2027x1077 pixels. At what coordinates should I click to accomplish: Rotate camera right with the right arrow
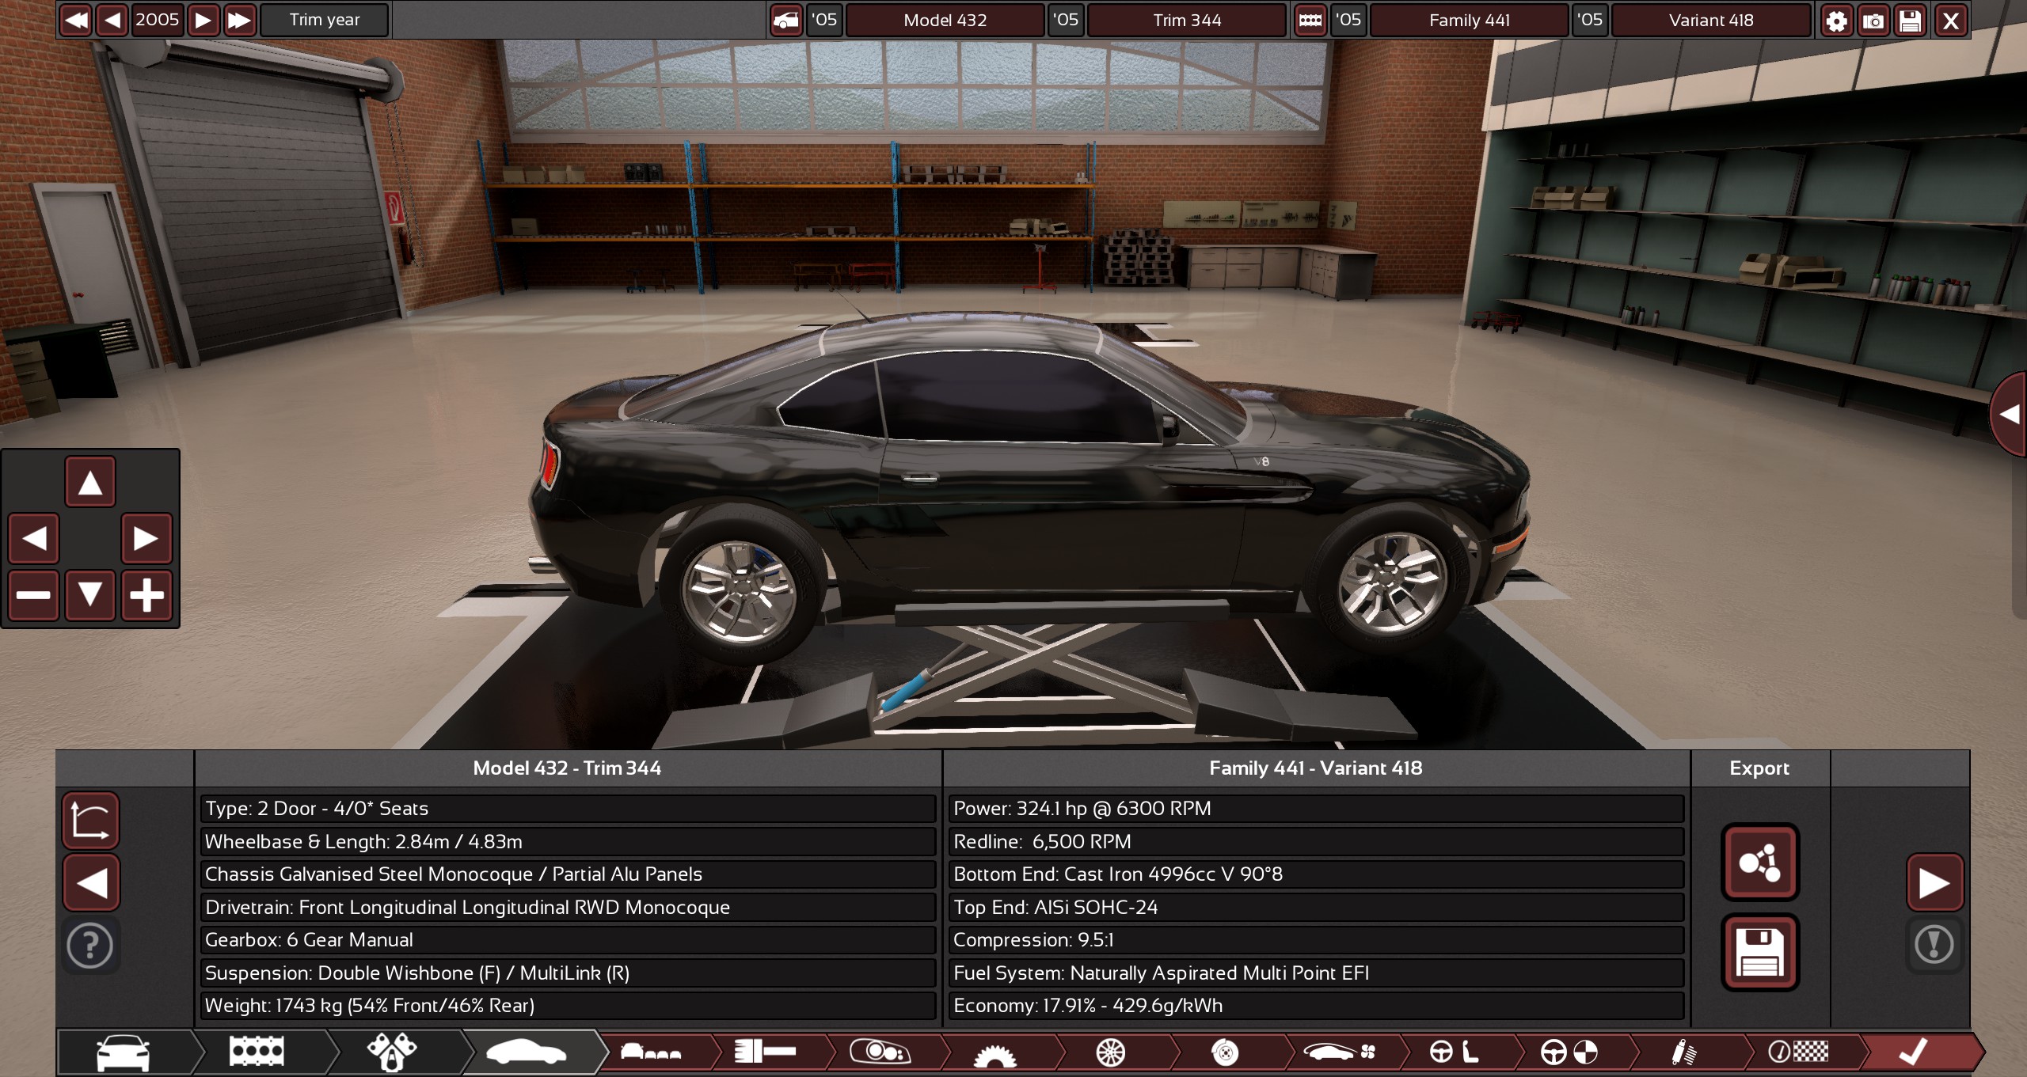[146, 539]
